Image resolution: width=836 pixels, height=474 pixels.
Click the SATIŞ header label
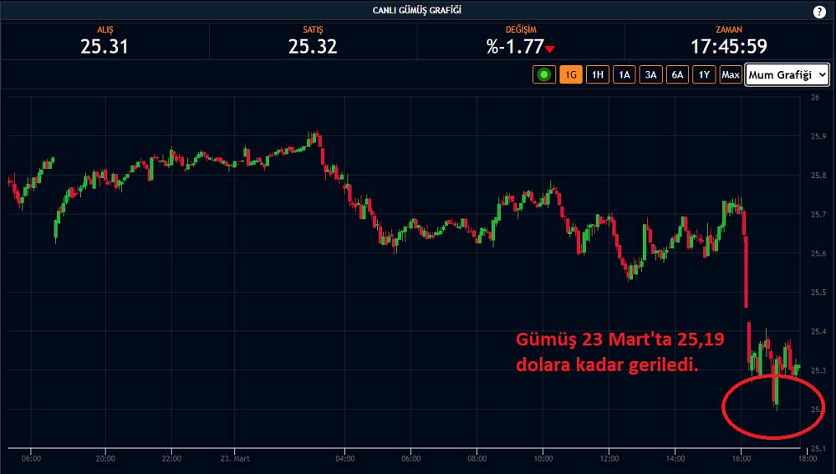click(313, 30)
